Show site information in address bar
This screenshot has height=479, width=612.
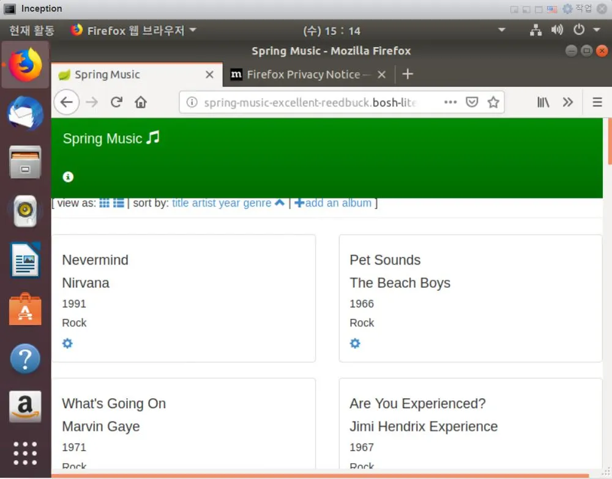point(192,102)
